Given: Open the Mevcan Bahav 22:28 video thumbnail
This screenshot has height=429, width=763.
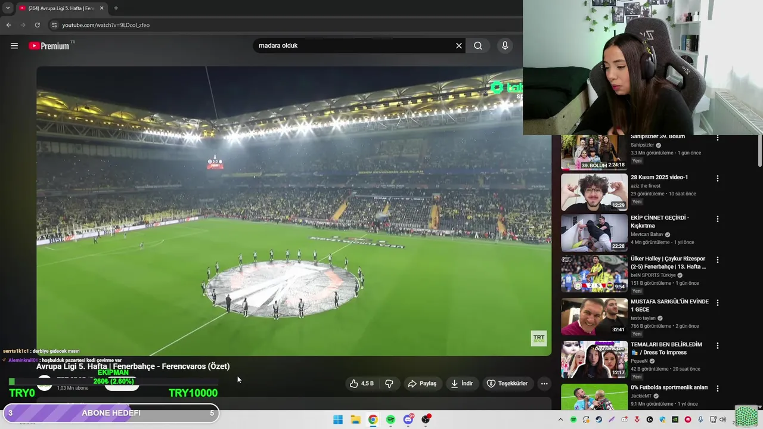Looking at the screenshot, I should [x=594, y=233].
